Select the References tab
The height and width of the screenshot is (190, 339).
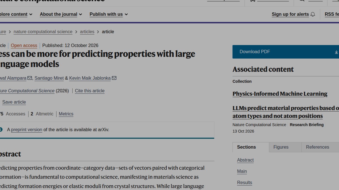(x=320, y=147)
